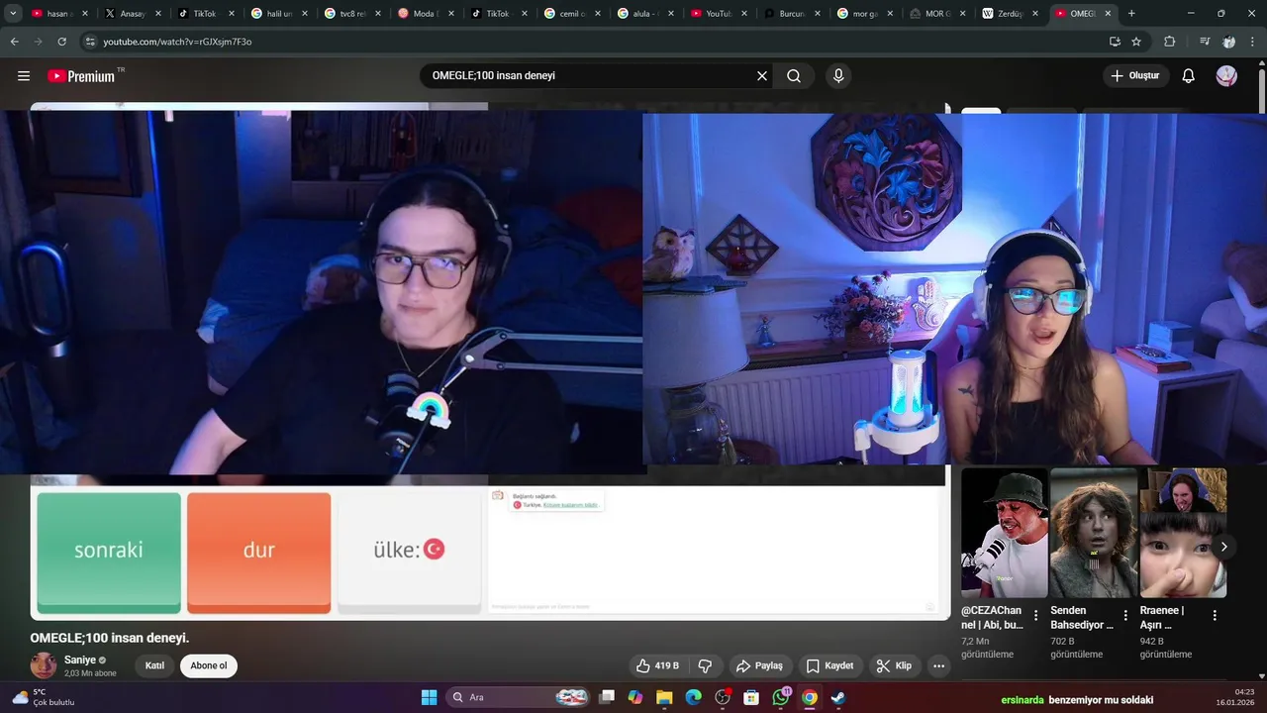
Task: Open Chrome media controls icon
Action: tap(1205, 42)
